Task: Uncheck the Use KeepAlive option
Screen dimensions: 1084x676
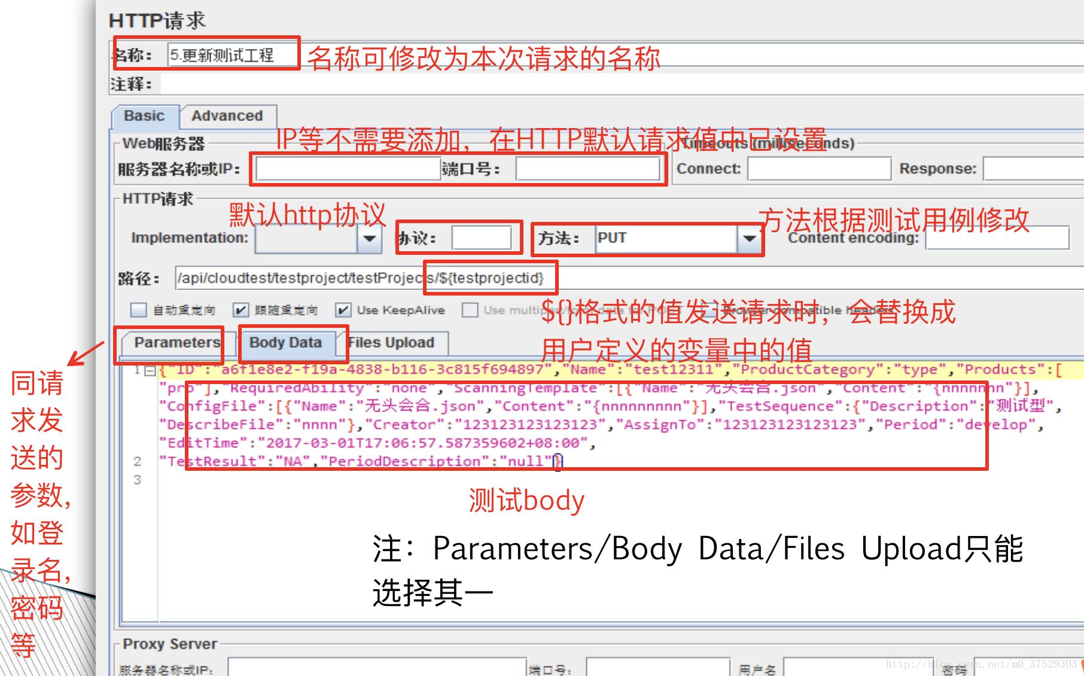Action: coord(343,310)
